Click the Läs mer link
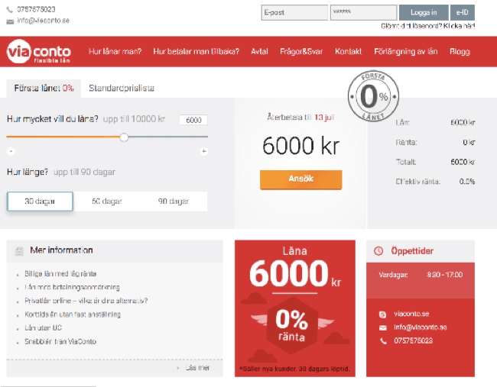Image resolution: width=497 pixels, height=387 pixels. [x=197, y=368]
